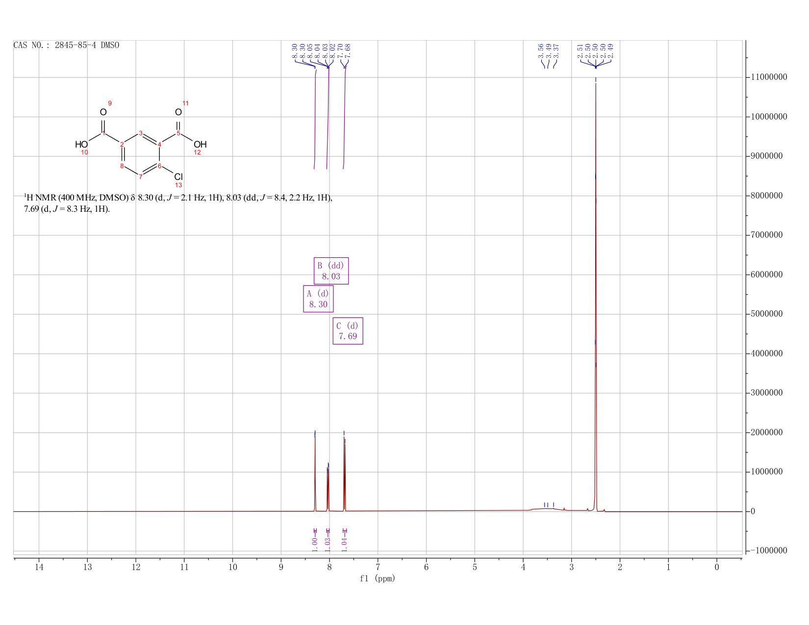Image resolution: width=809 pixels, height=625 pixels.
Task: Click the 14 ppm tick label on axis
Action: pos(39,567)
